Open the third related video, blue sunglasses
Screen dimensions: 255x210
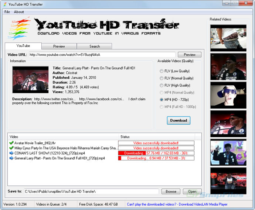[228, 95]
